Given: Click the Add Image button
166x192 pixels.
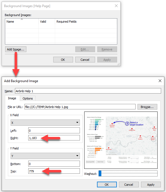Looking at the screenshot, I should 15,49.
